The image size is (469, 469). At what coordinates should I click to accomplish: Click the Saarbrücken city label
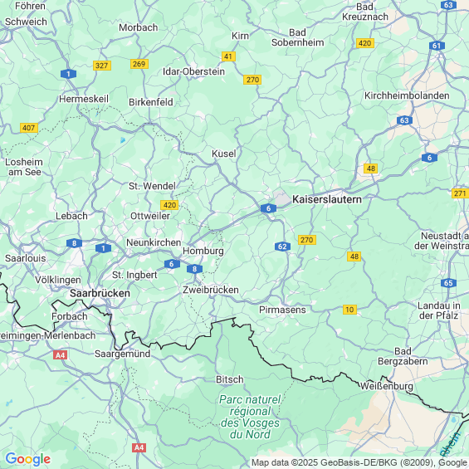[x=100, y=293]
